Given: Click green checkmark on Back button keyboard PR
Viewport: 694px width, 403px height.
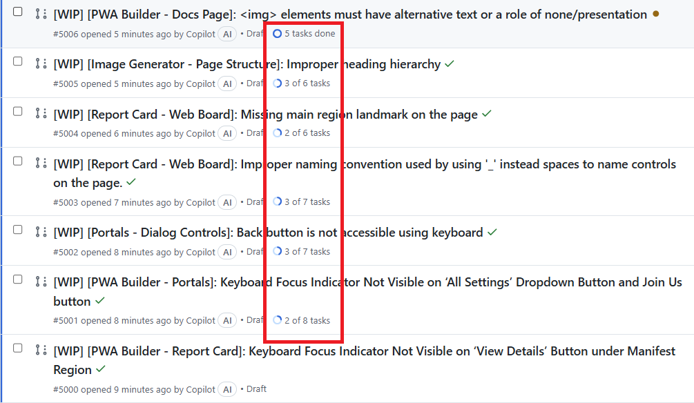Looking at the screenshot, I should 492,233.
